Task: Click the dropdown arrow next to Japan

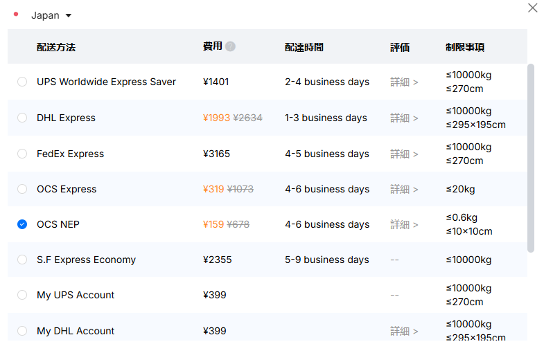Action: click(69, 16)
